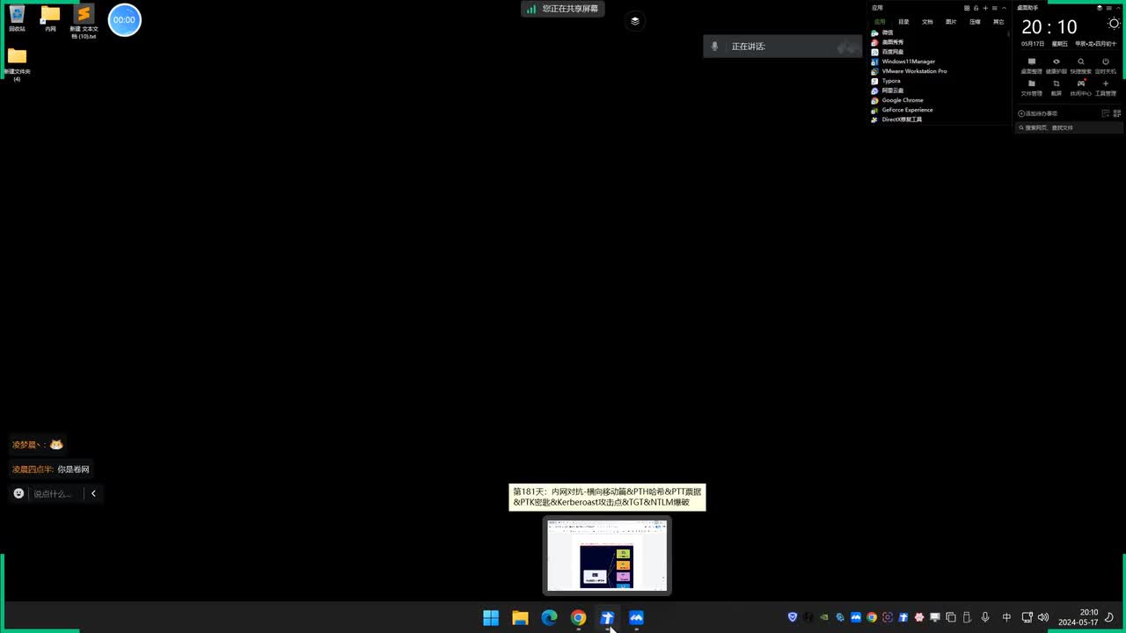Switch to the 其它 tab

(x=998, y=22)
